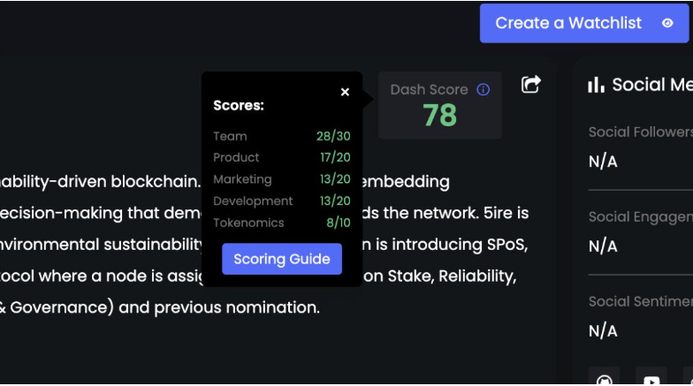Click the Social Media panel heading
This screenshot has height=386, width=693.
652,85
